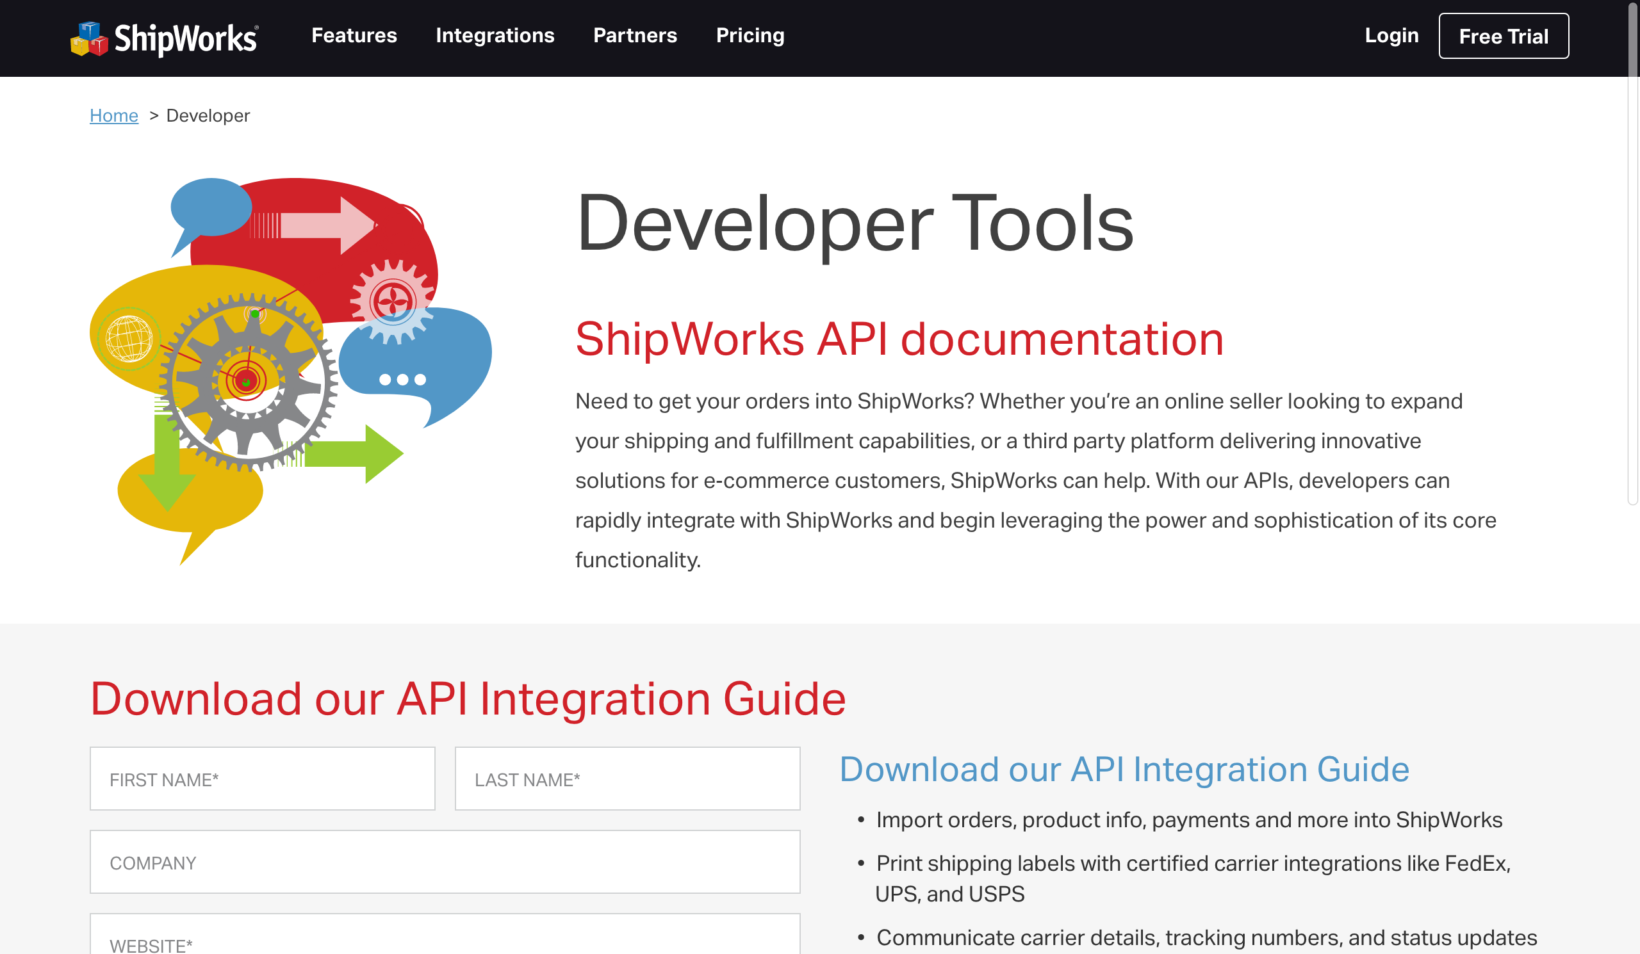1640x954 pixels.
Task: Focus the Website input field
Action: click(x=445, y=935)
